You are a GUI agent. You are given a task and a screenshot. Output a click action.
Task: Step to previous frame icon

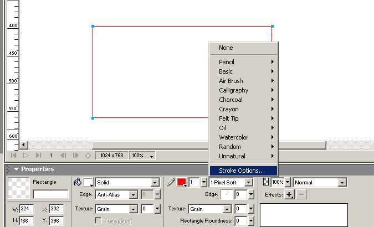point(63,156)
